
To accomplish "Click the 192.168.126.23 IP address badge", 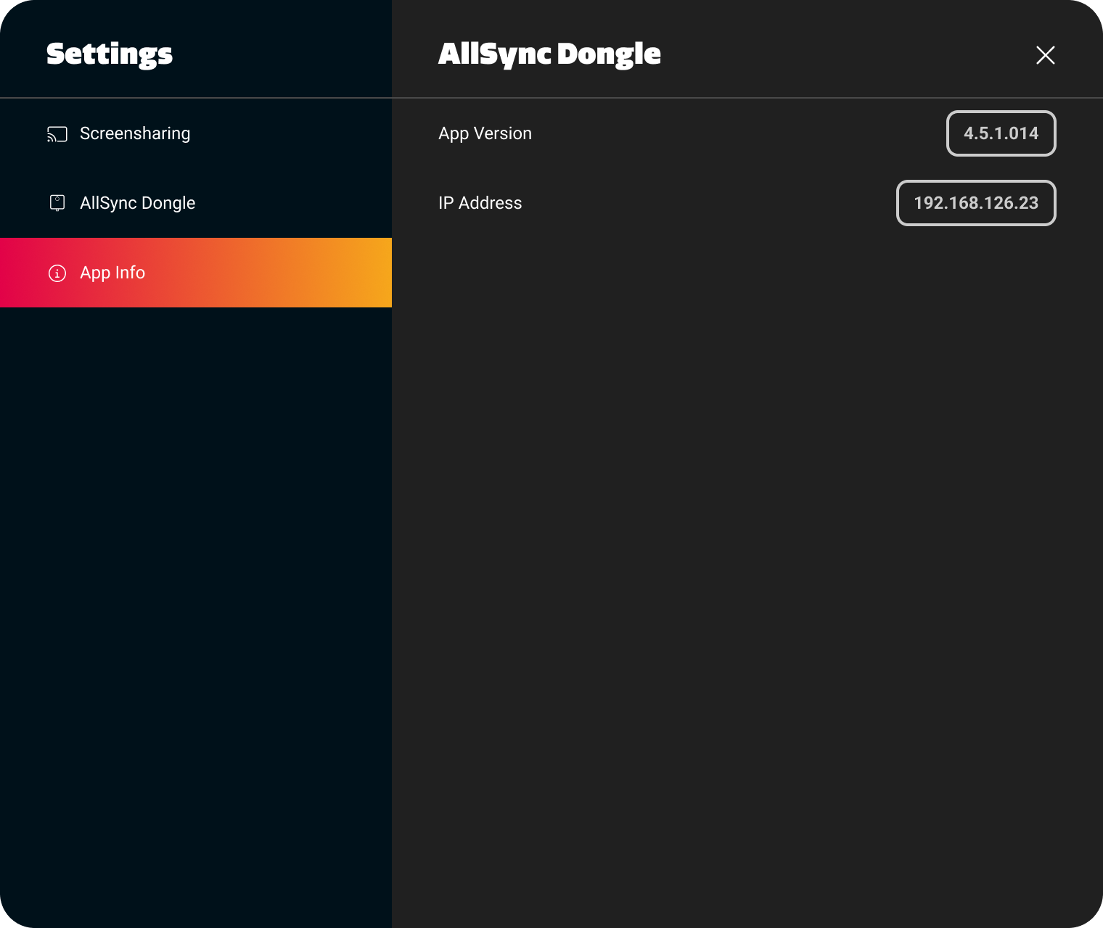I will click(976, 203).
